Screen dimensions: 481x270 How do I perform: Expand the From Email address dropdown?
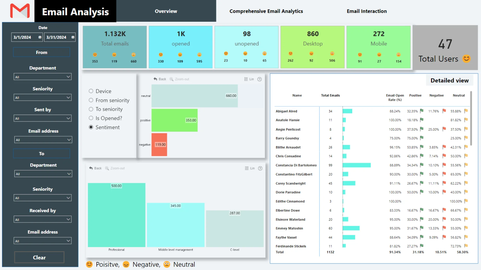(43, 140)
